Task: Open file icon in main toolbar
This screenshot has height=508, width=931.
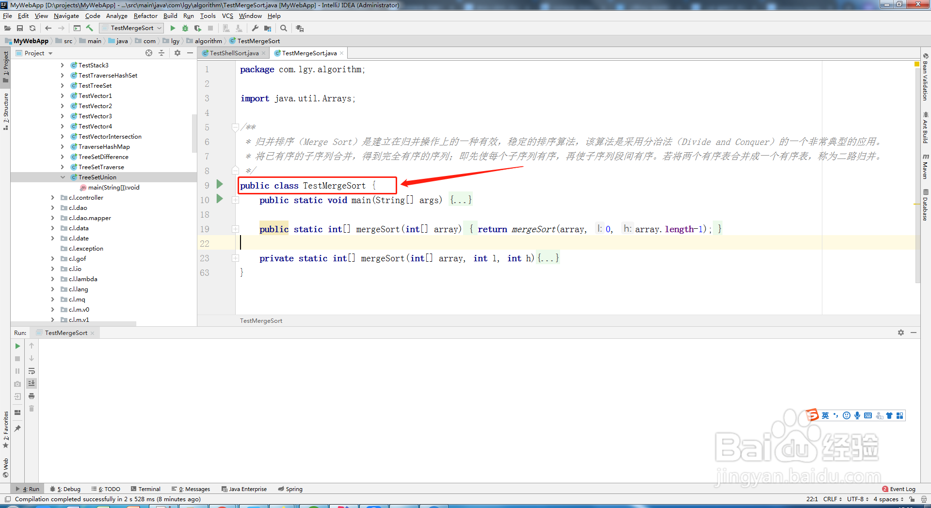Action: (7, 29)
